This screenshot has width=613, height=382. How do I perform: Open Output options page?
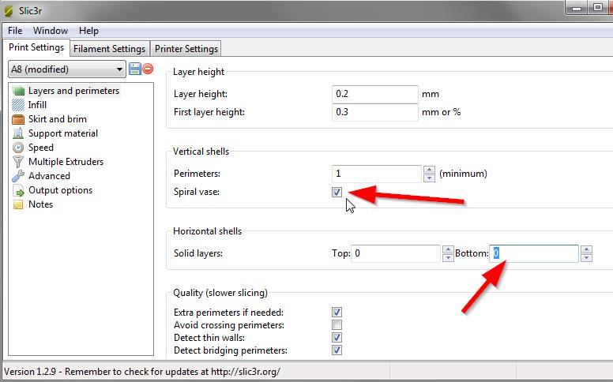coord(60,190)
